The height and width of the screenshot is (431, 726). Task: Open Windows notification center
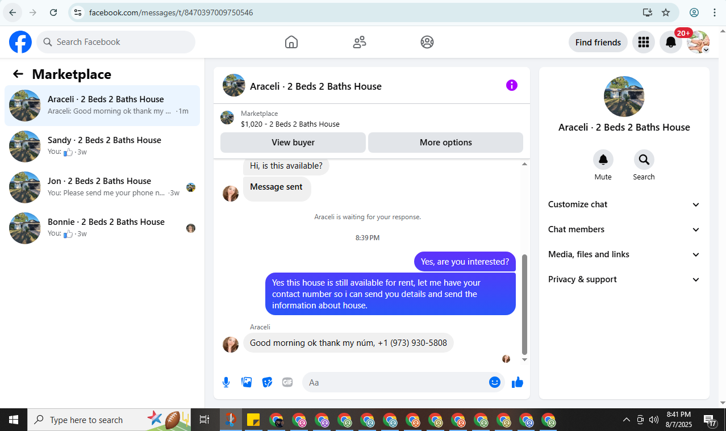(710, 421)
